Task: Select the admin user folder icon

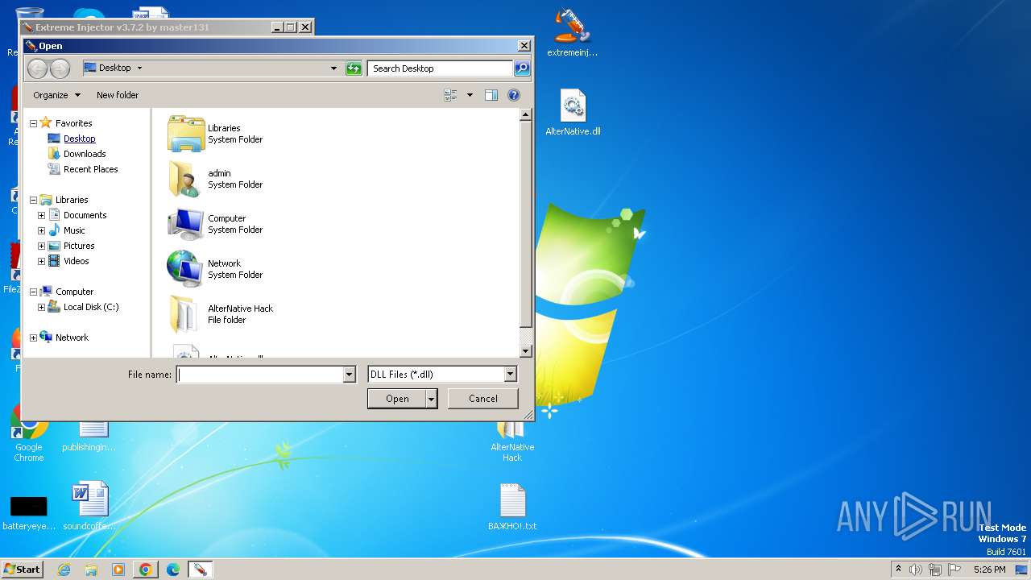Action: [184, 179]
